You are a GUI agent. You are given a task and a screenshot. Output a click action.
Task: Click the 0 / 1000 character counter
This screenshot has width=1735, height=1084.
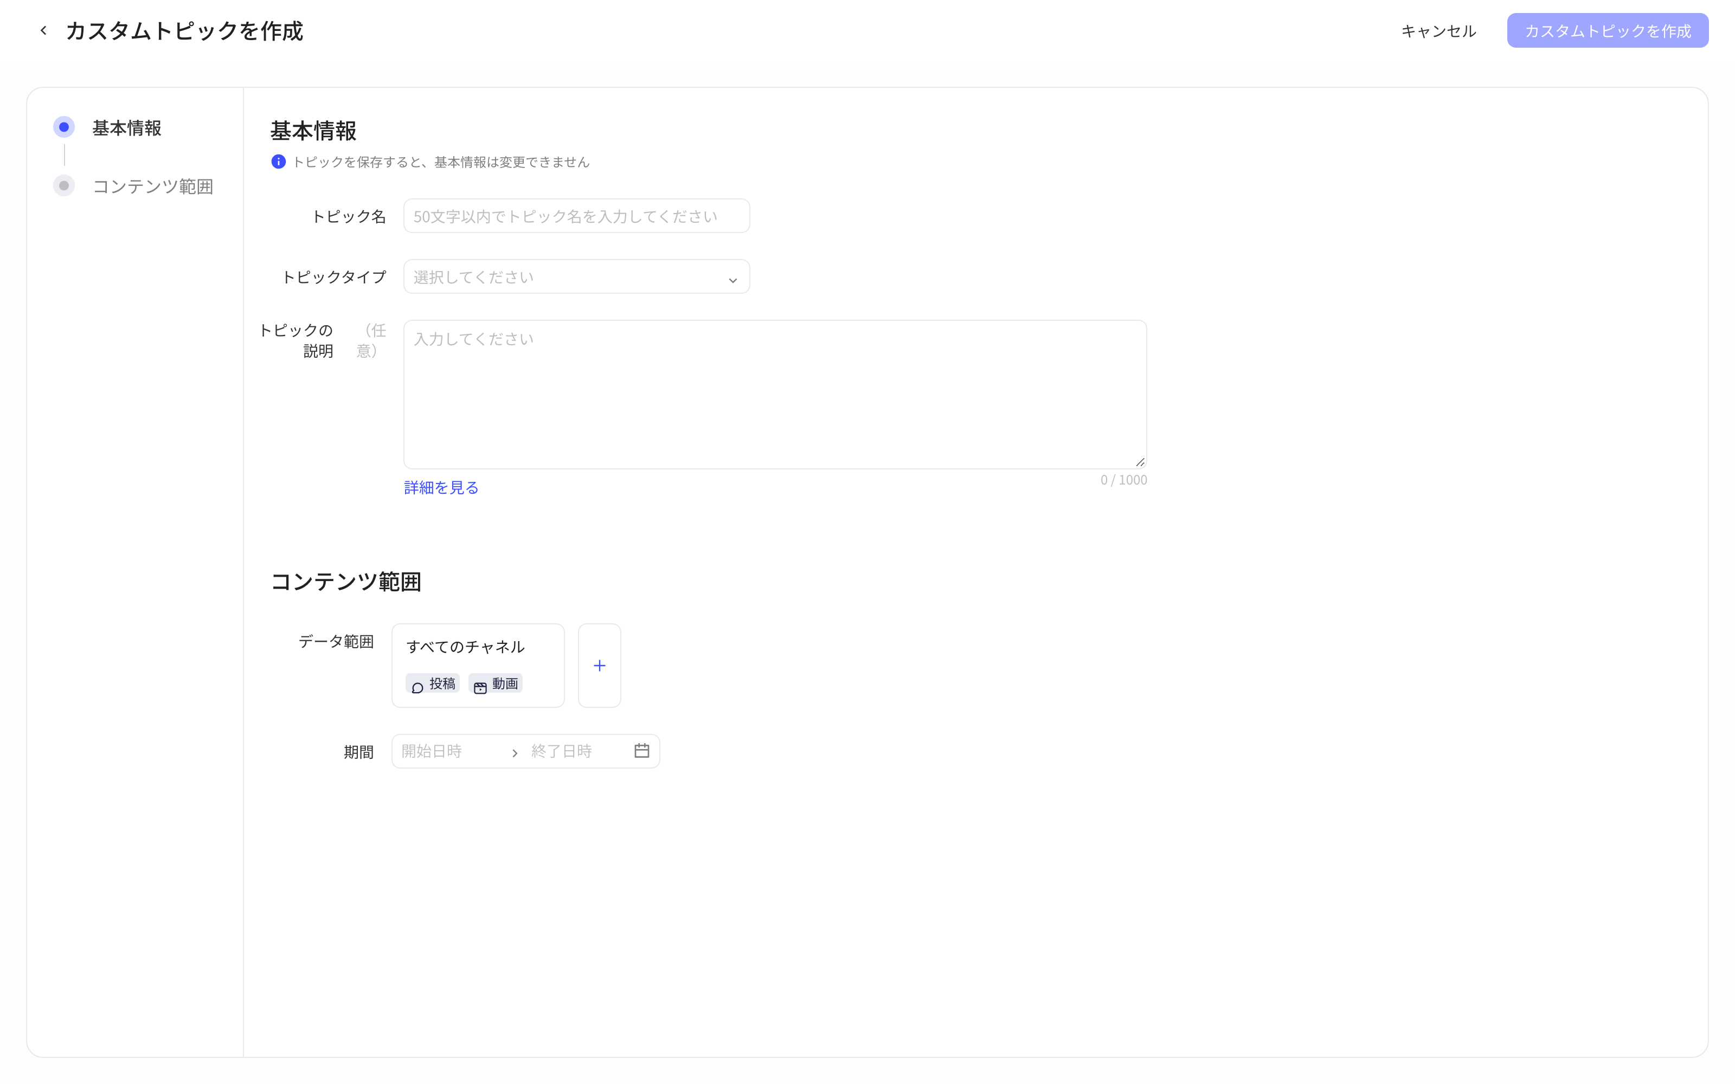coord(1123,480)
